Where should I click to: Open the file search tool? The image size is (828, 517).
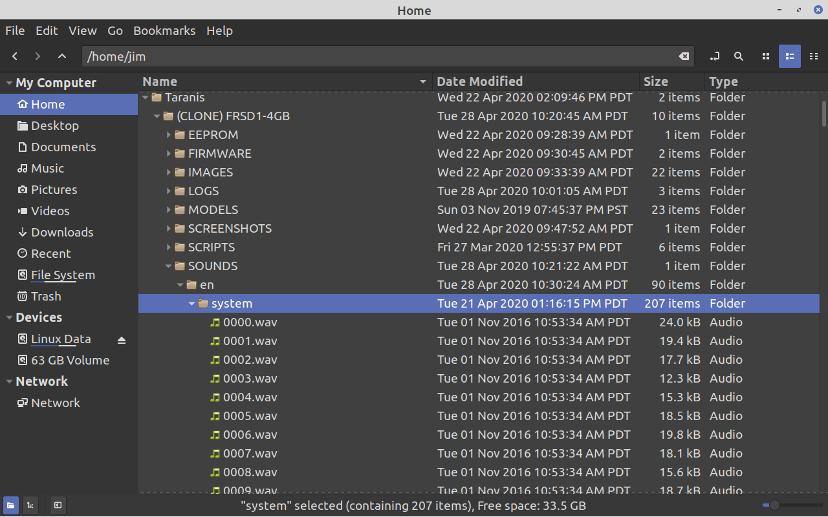click(x=739, y=56)
